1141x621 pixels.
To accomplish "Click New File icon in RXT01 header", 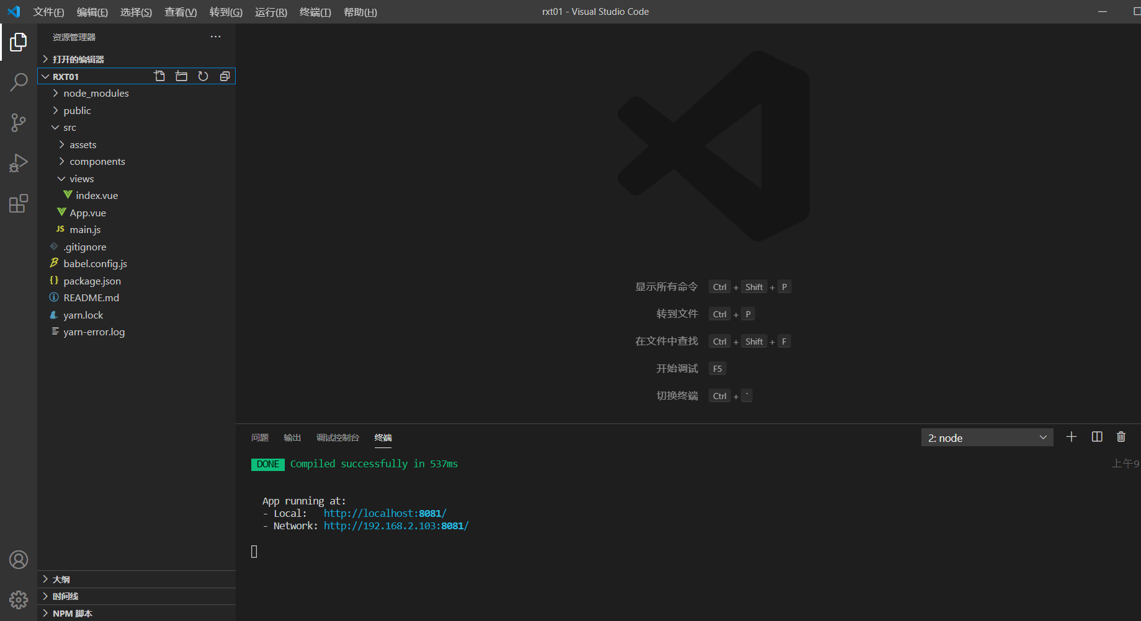I will click(x=159, y=76).
